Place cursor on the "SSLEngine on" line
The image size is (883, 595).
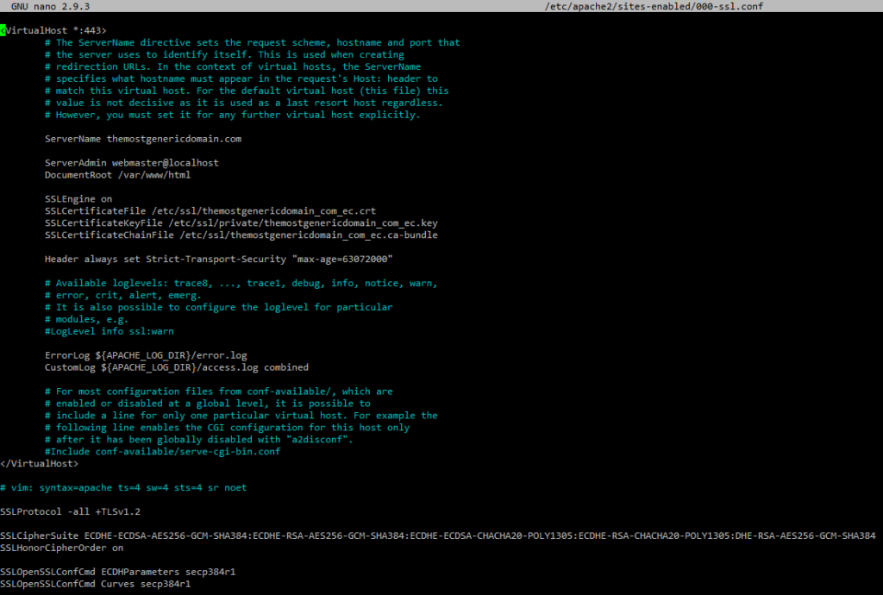[78, 199]
